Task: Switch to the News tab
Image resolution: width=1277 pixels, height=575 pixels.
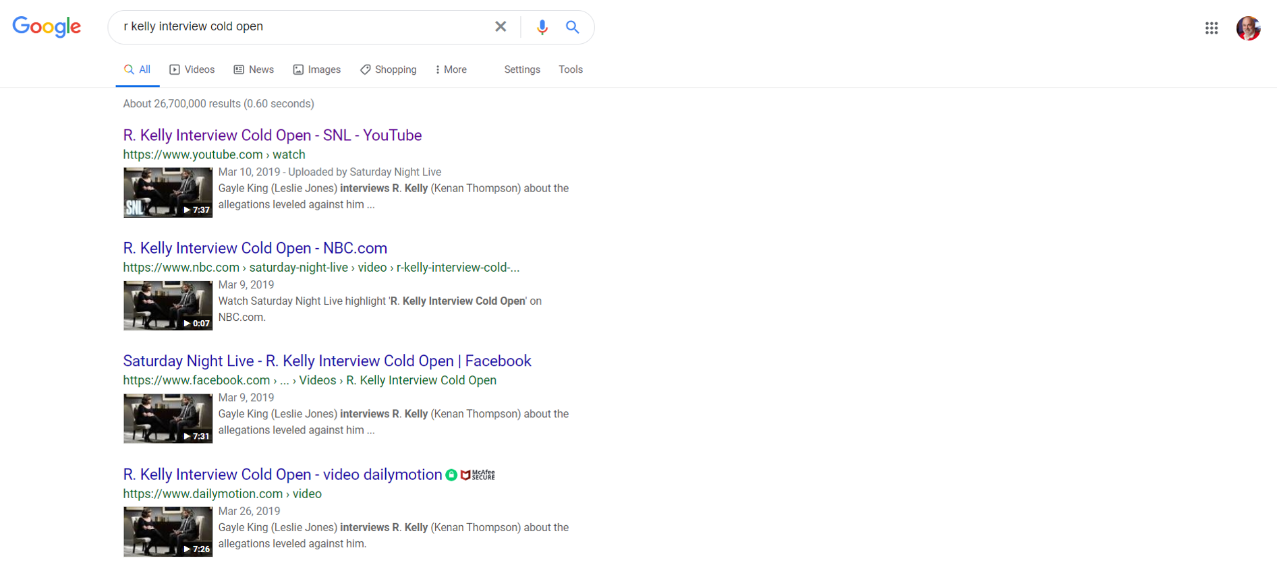Action: 254,69
